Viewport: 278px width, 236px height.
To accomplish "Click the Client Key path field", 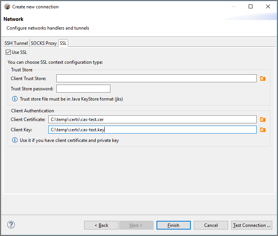I will click(x=152, y=130).
